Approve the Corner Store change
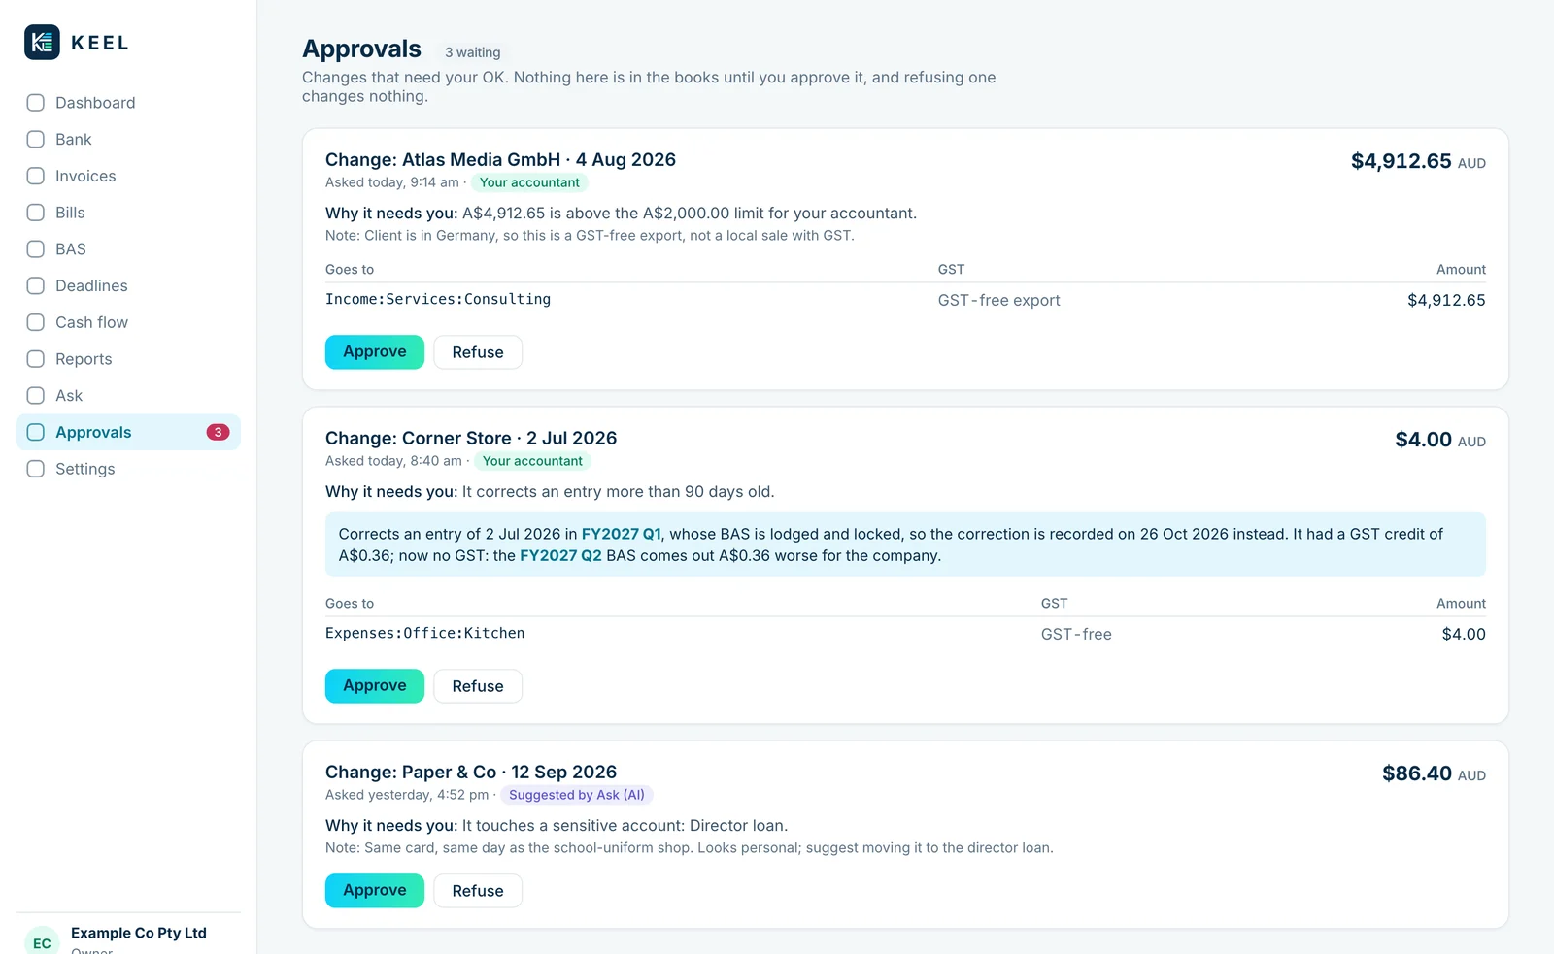 [x=375, y=685]
